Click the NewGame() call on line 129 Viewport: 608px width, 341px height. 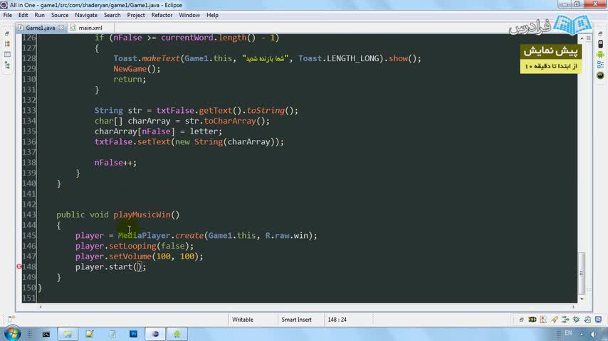pyautogui.click(x=137, y=69)
